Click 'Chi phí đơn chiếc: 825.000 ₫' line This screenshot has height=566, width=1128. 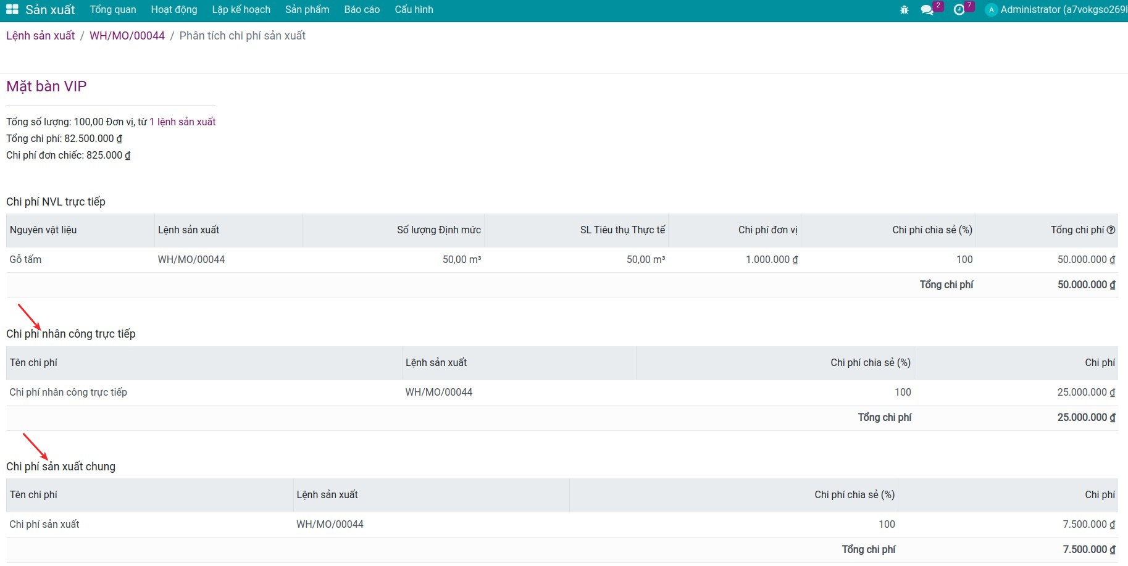click(x=69, y=156)
